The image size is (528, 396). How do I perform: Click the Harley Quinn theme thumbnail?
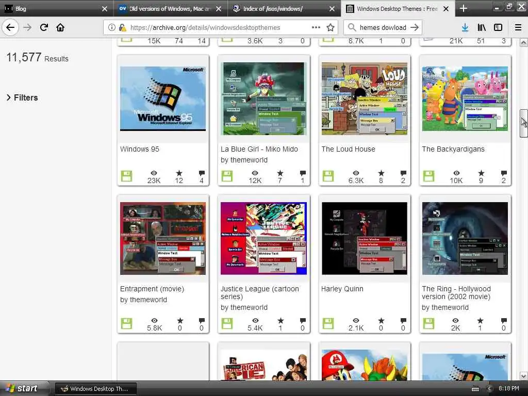tap(365, 238)
